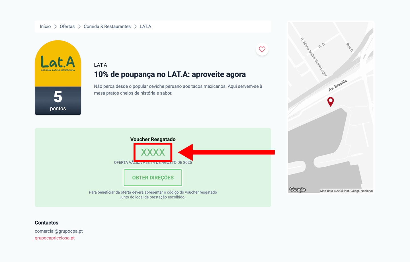This screenshot has width=410, height=262.
Task: Toggle the favorite heart for LAT.A
Action: pos(262,49)
